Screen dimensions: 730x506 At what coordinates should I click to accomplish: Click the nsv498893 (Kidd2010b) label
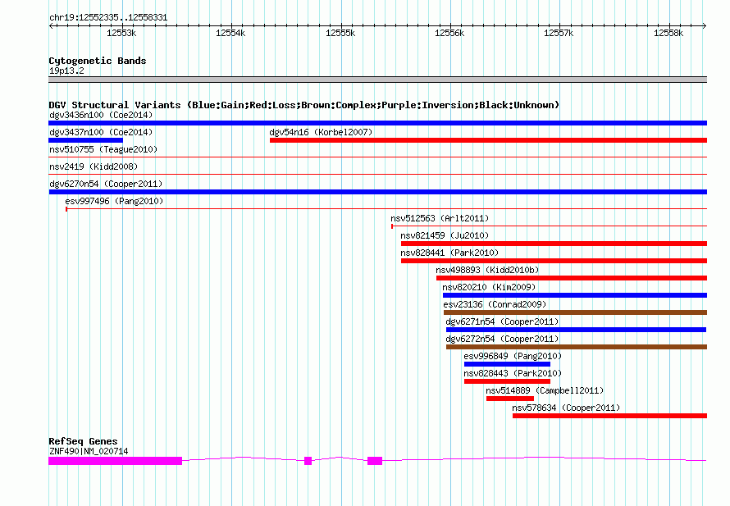(x=487, y=270)
